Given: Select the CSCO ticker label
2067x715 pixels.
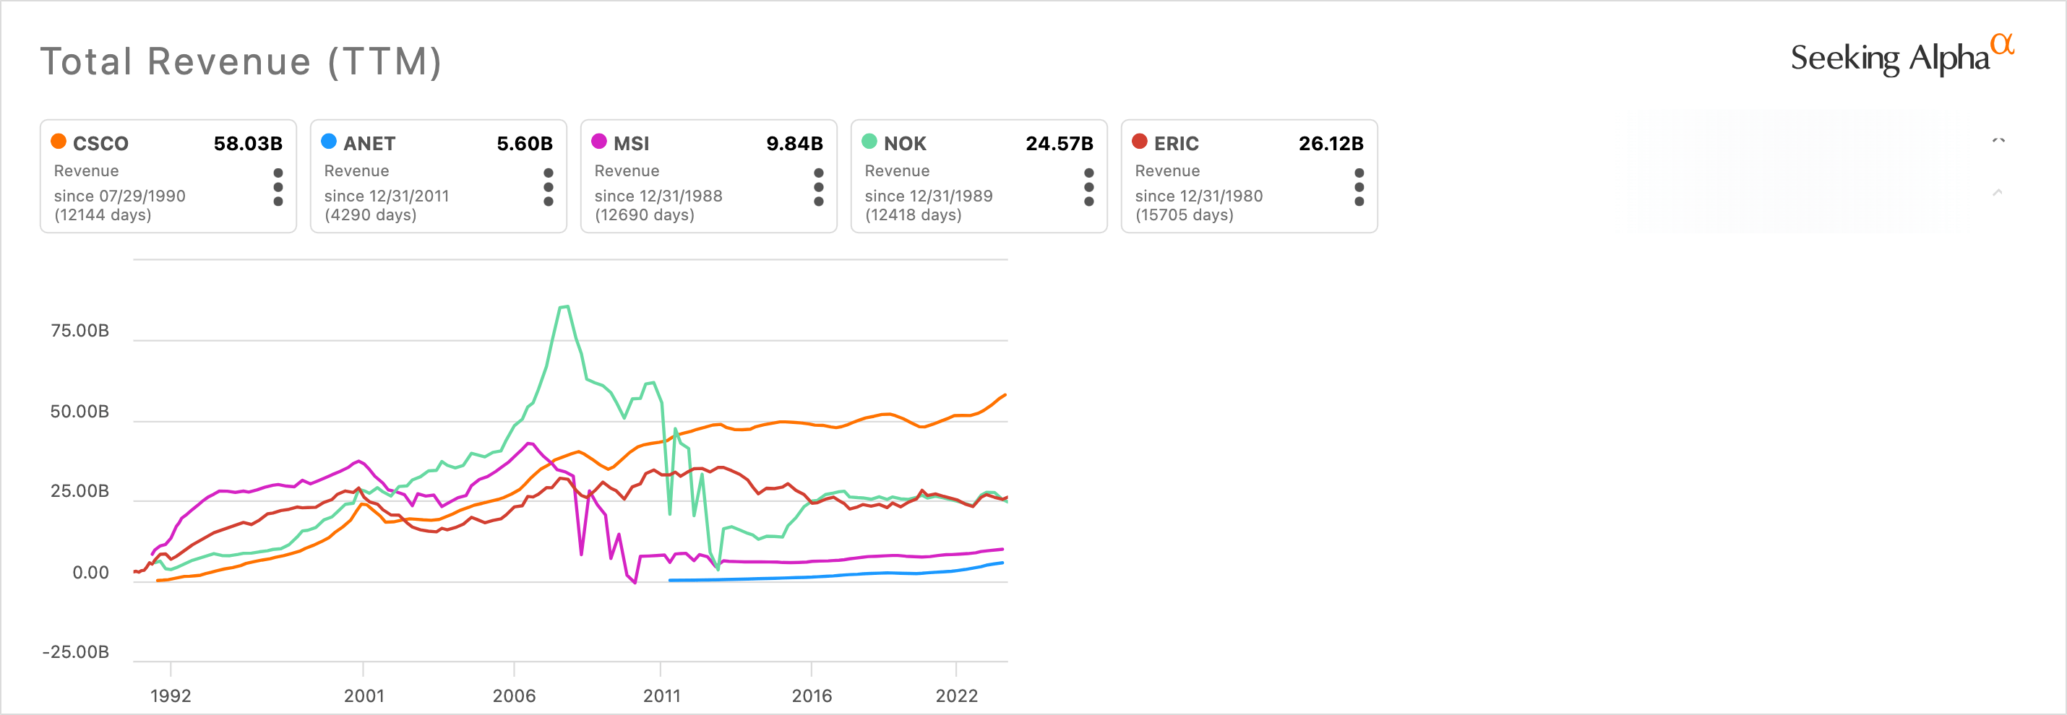Looking at the screenshot, I should (100, 144).
